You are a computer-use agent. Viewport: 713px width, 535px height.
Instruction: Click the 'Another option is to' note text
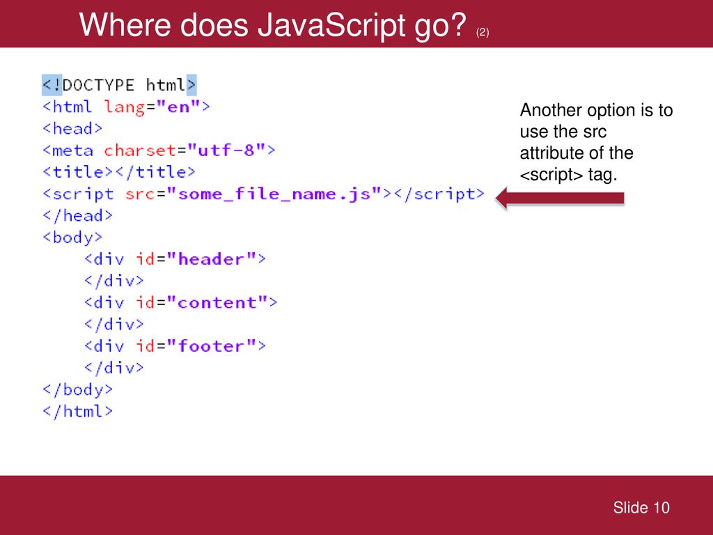click(596, 110)
